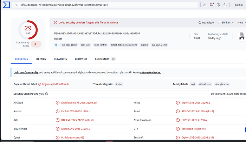Switch to the COMMUNITY tab
Image resolution: width=246 pixels, height=142 pixels.
tap(105, 59)
